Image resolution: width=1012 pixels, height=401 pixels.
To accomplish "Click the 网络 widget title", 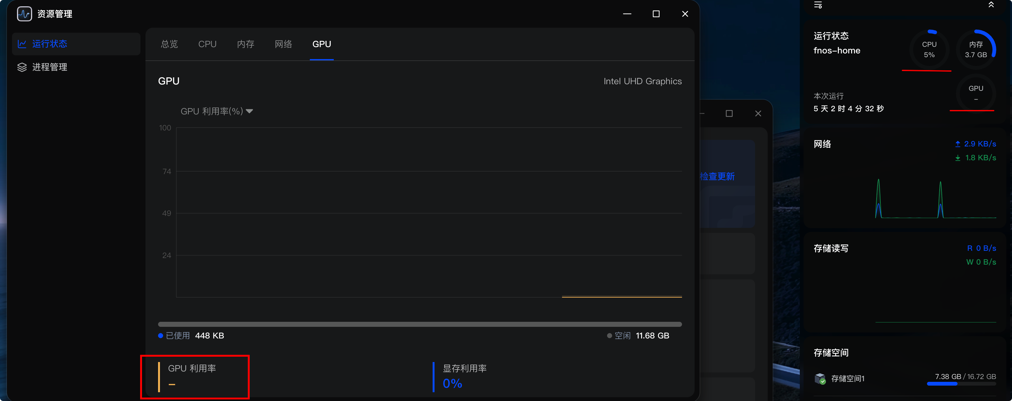I will (x=822, y=144).
